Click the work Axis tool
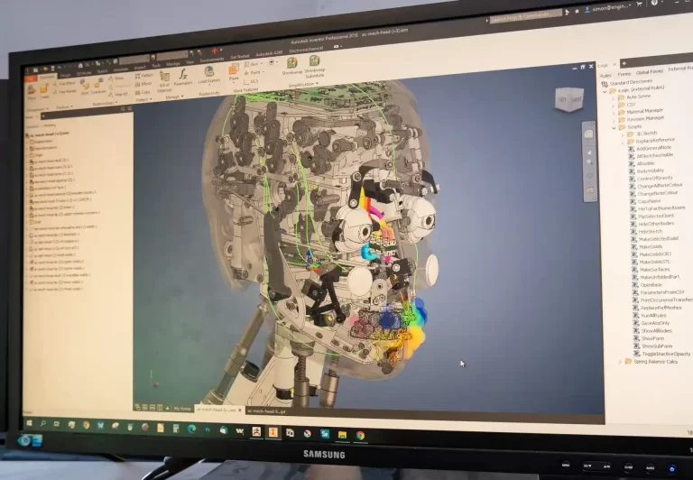This screenshot has height=480, width=693. pyautogui.click(x=252, y=65)
